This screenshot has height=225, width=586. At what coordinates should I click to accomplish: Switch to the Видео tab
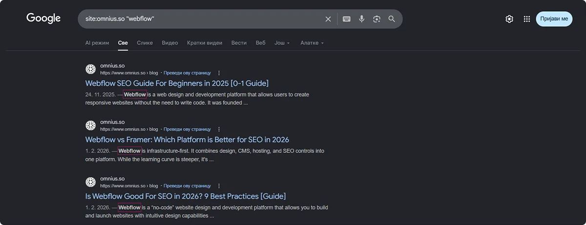170,43
